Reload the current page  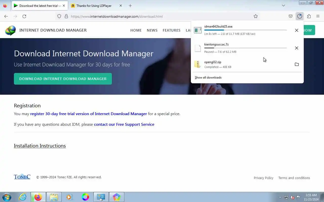(24, 16)
